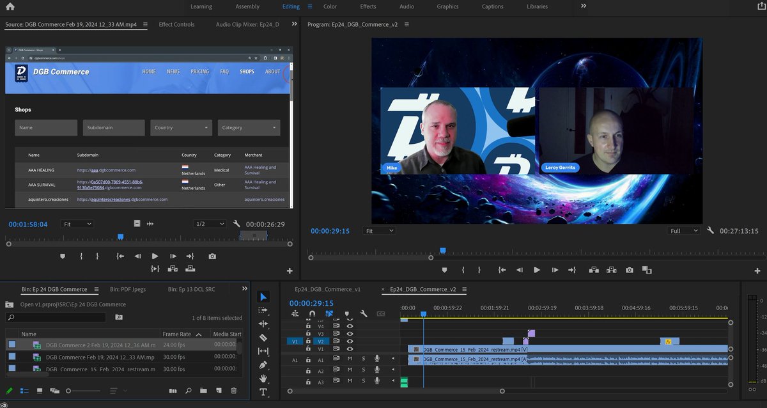The width and height of the screenshot is (767, 408).
Task: Open Ep24_DGB_Commerce_v1 sequence tab
Action: click(x=327, y=289)
